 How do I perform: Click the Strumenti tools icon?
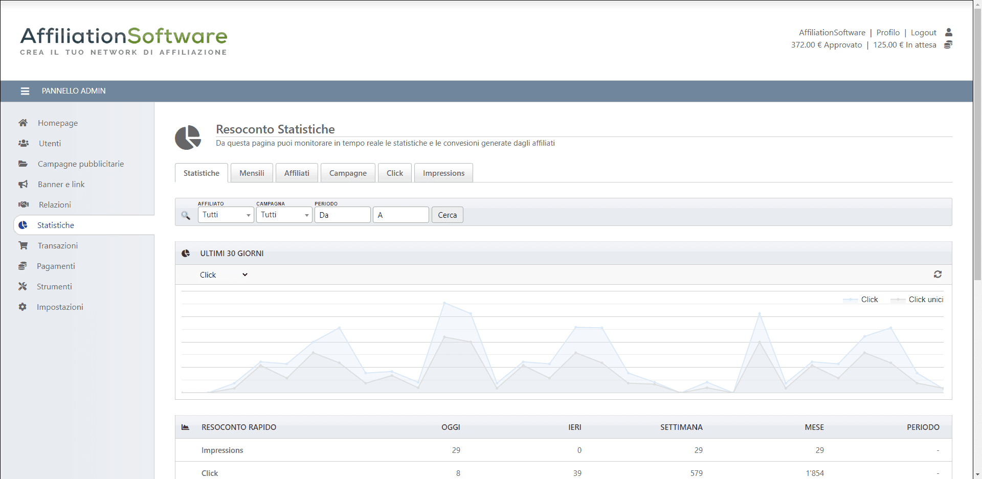click(23, 286)
